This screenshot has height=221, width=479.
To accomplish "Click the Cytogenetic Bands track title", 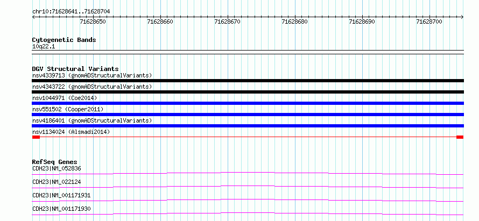I will (x=64, y=40).
